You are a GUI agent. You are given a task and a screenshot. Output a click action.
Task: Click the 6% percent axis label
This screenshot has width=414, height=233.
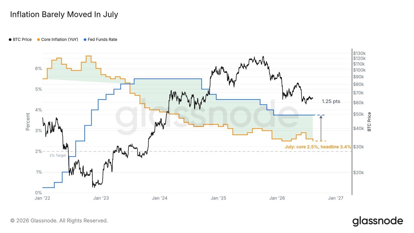click(x=38, y=69)
